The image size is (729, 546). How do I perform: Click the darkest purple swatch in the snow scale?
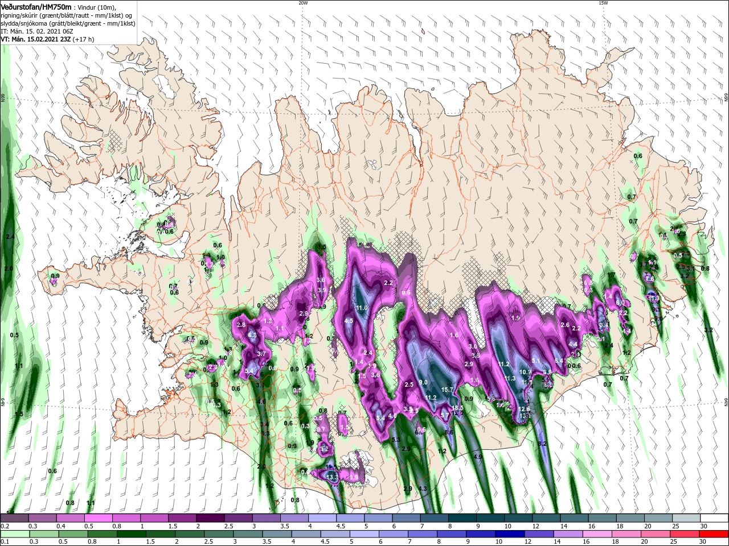pyautogui.click(x=210, y=518)
